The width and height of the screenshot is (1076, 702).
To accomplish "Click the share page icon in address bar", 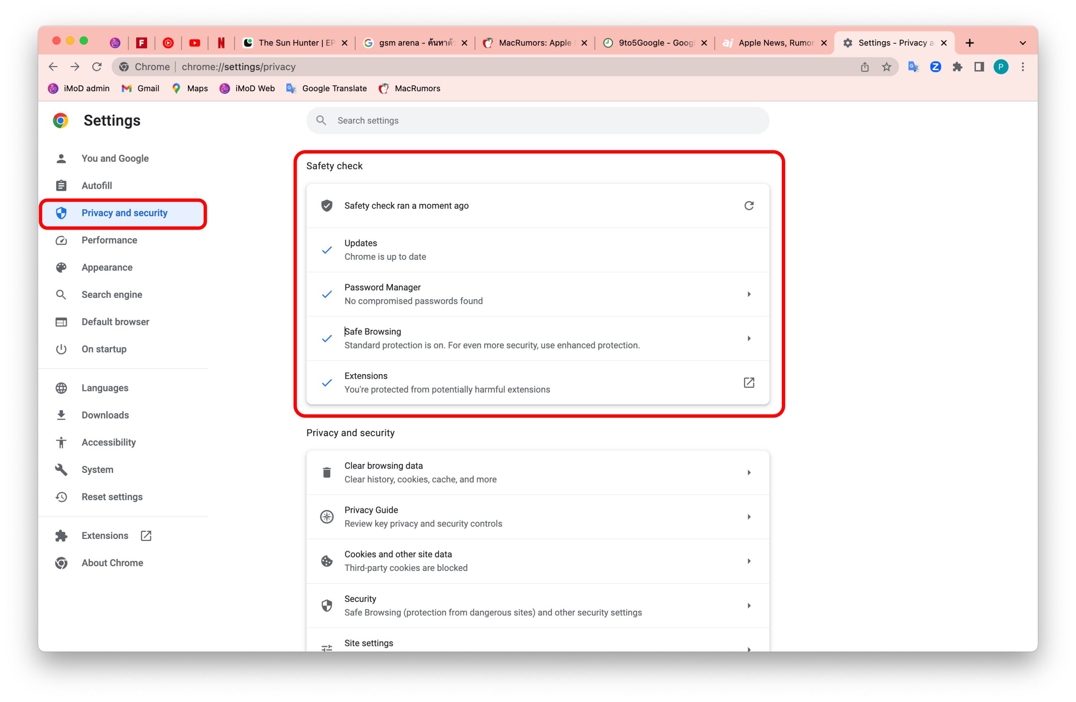I will point(865,67).
